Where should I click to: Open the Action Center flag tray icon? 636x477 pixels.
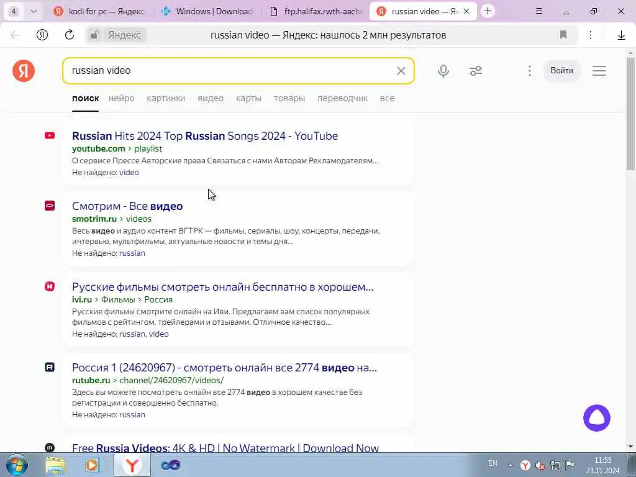coord(570,465)
